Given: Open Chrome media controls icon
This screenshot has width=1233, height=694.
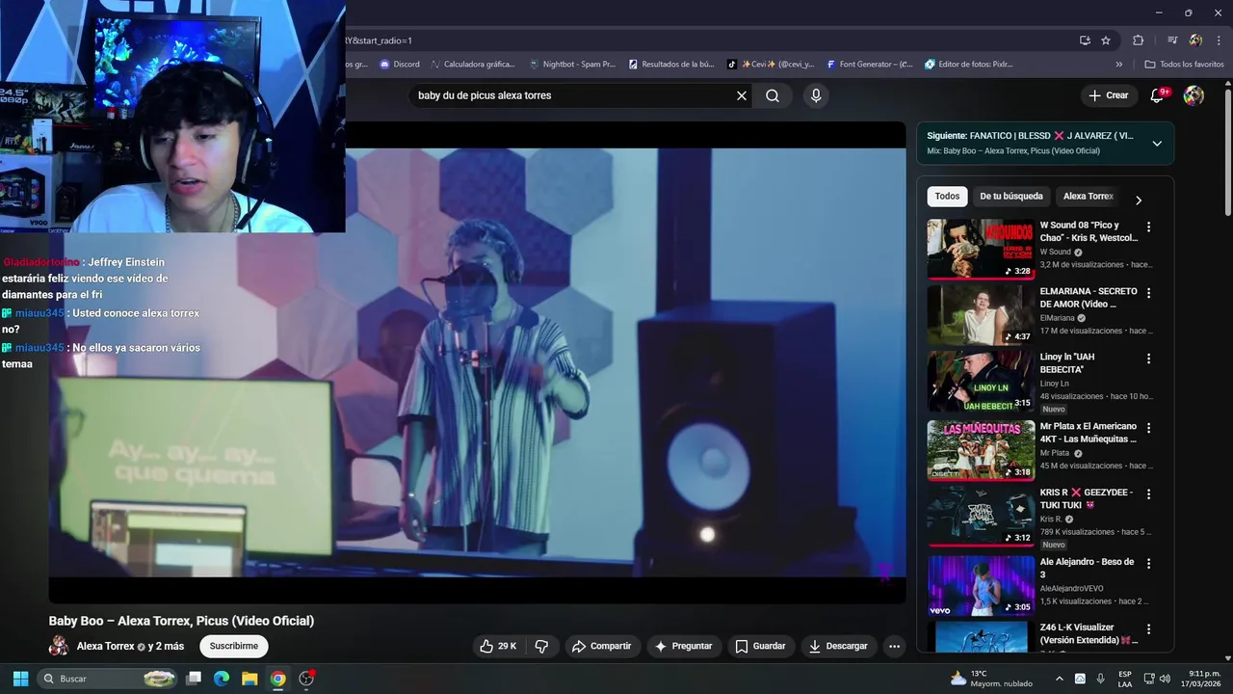Looking at the screenshot, I should pos(1172,40).
